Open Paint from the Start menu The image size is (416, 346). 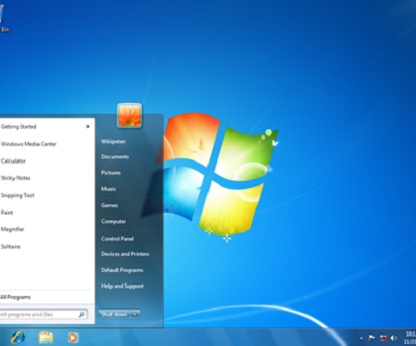coord(6,213)
